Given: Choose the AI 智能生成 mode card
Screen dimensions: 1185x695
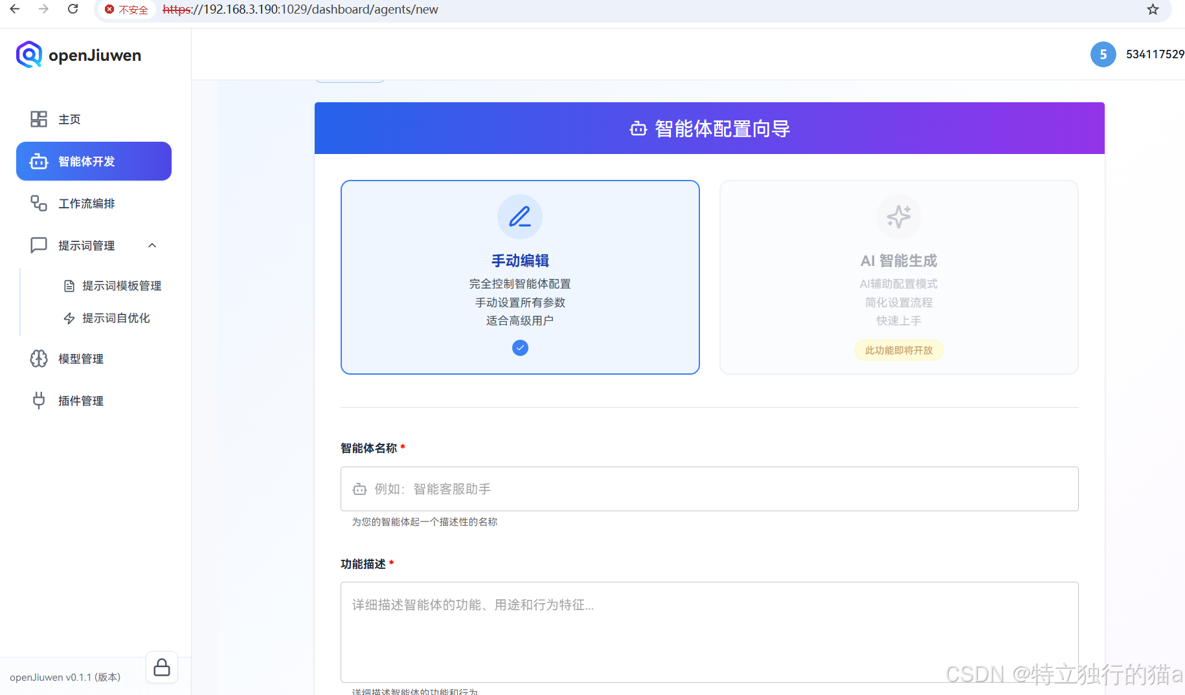Looking at the screenshot, I should [898, 277].
